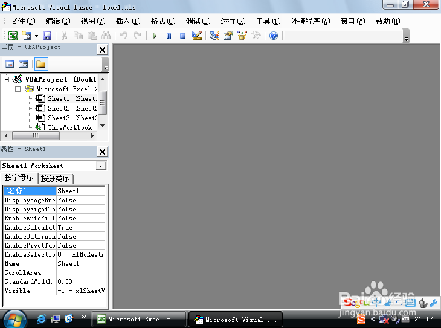The width and height of the screenshot is (441, 328).
Task: Click the Windows Start orb
Action: tap(14, 320)
